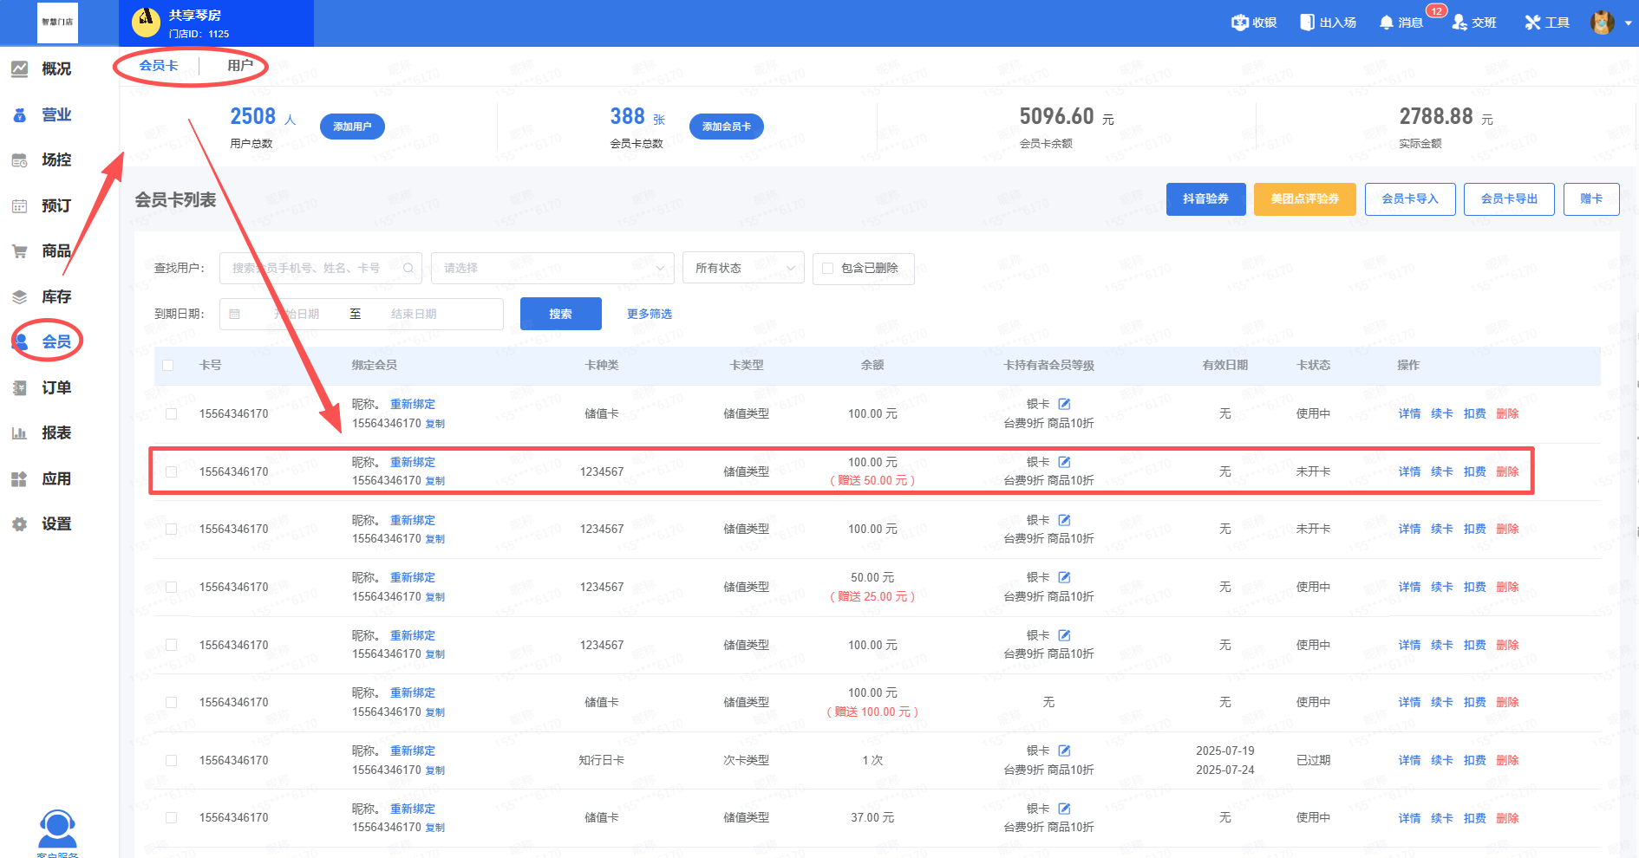Click the search magnifier icon in user search
Viewport: 1639px width, 858px height.
408,269
